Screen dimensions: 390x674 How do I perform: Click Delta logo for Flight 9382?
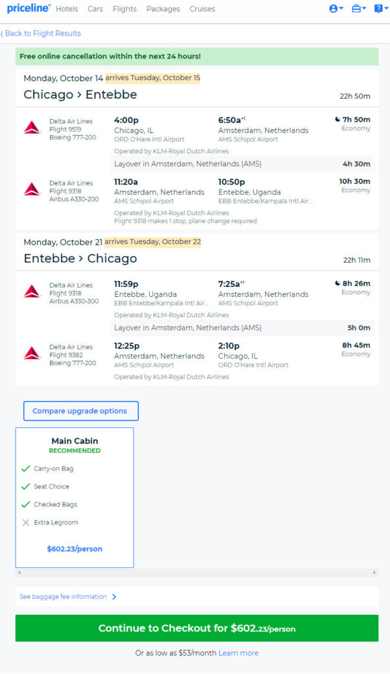(x=32, y=353)
